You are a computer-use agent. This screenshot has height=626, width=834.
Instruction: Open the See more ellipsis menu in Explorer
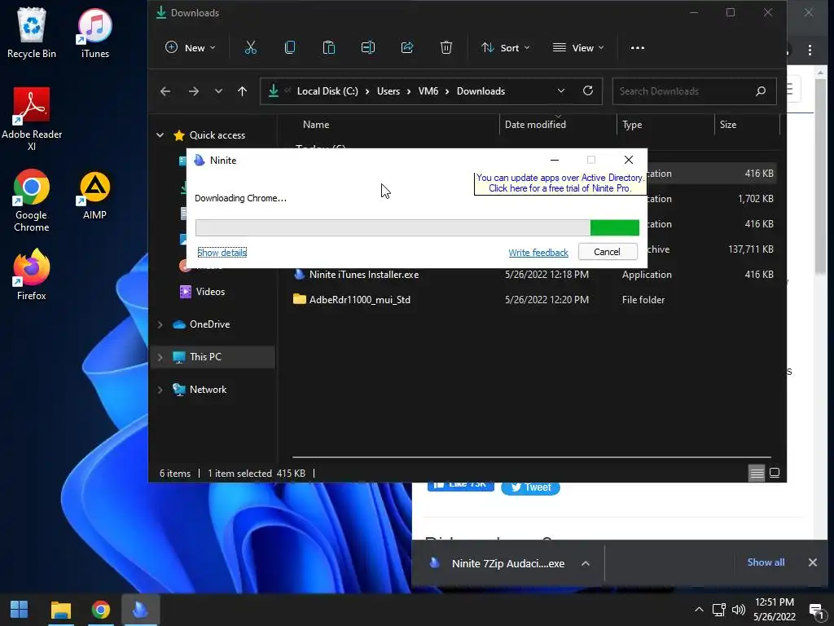pos(637,48)
